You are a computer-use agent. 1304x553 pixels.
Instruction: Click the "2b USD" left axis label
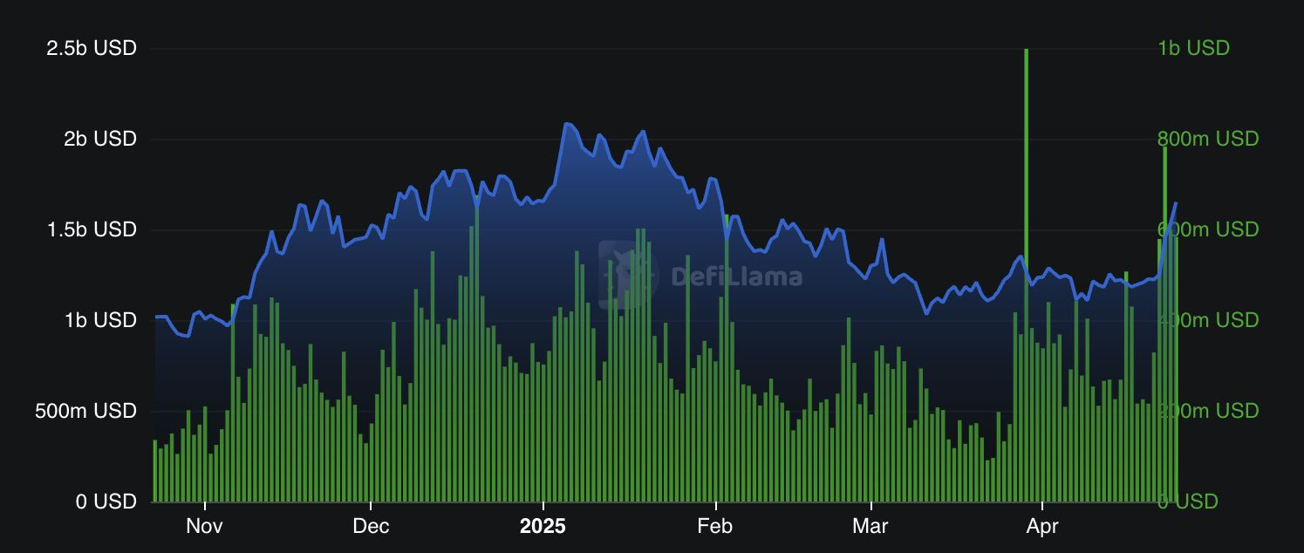(x=101, y=139)
